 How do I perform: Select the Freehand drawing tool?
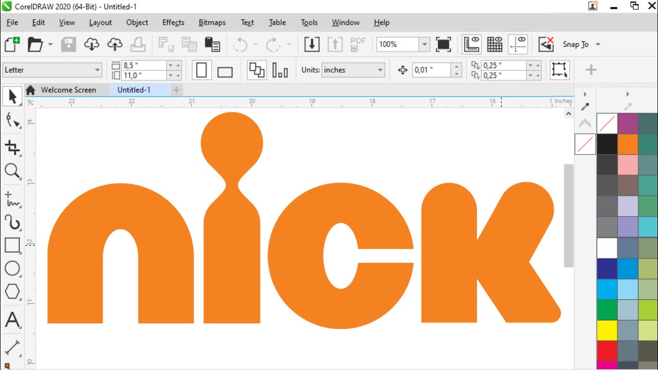point(12,199)
